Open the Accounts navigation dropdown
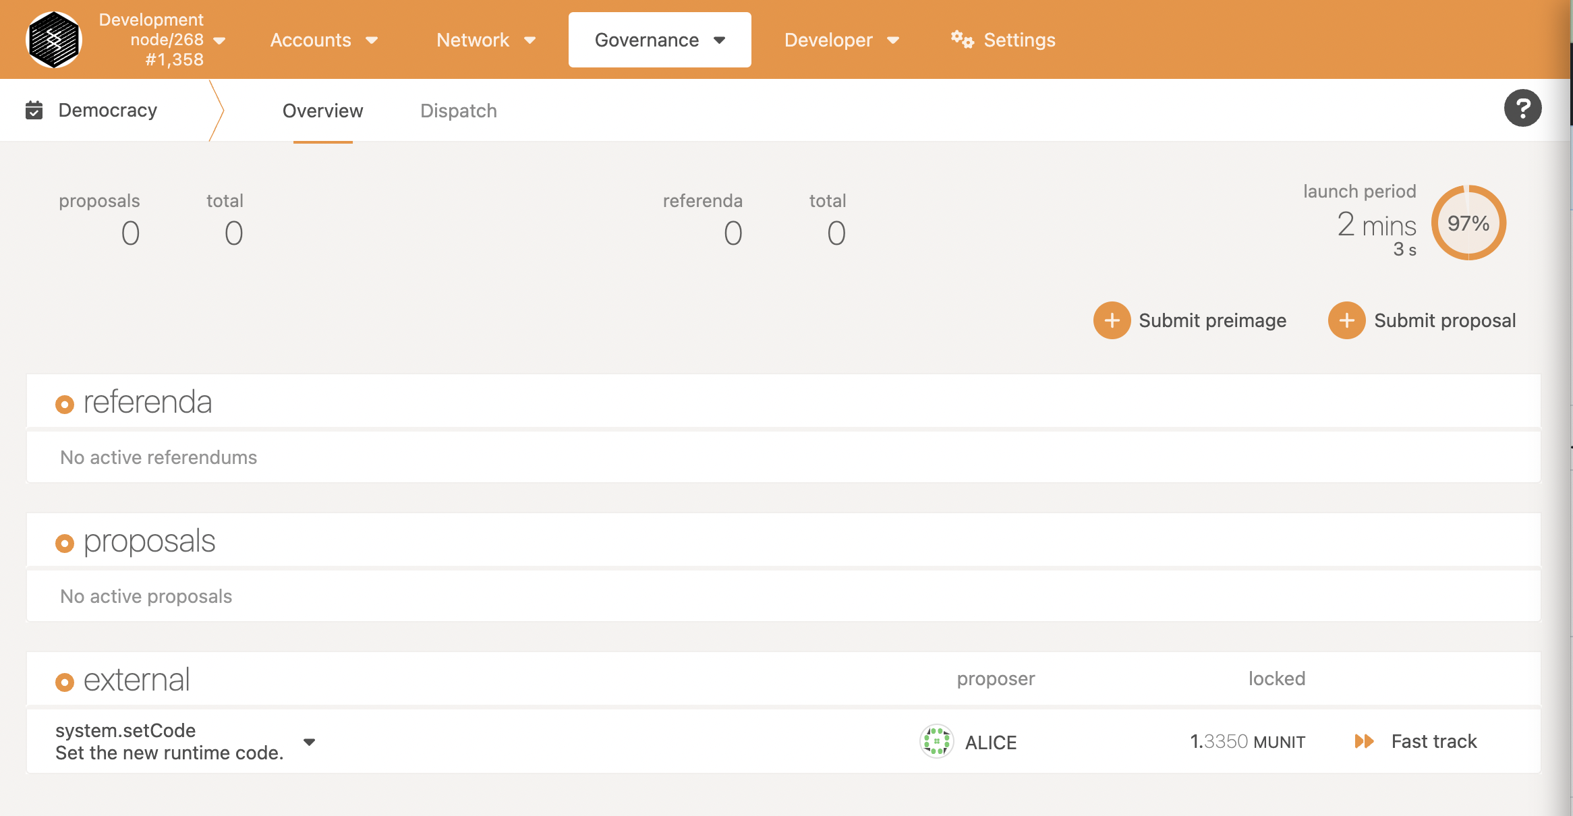This screenshot has height=816, width=1573. click(322, 40)
